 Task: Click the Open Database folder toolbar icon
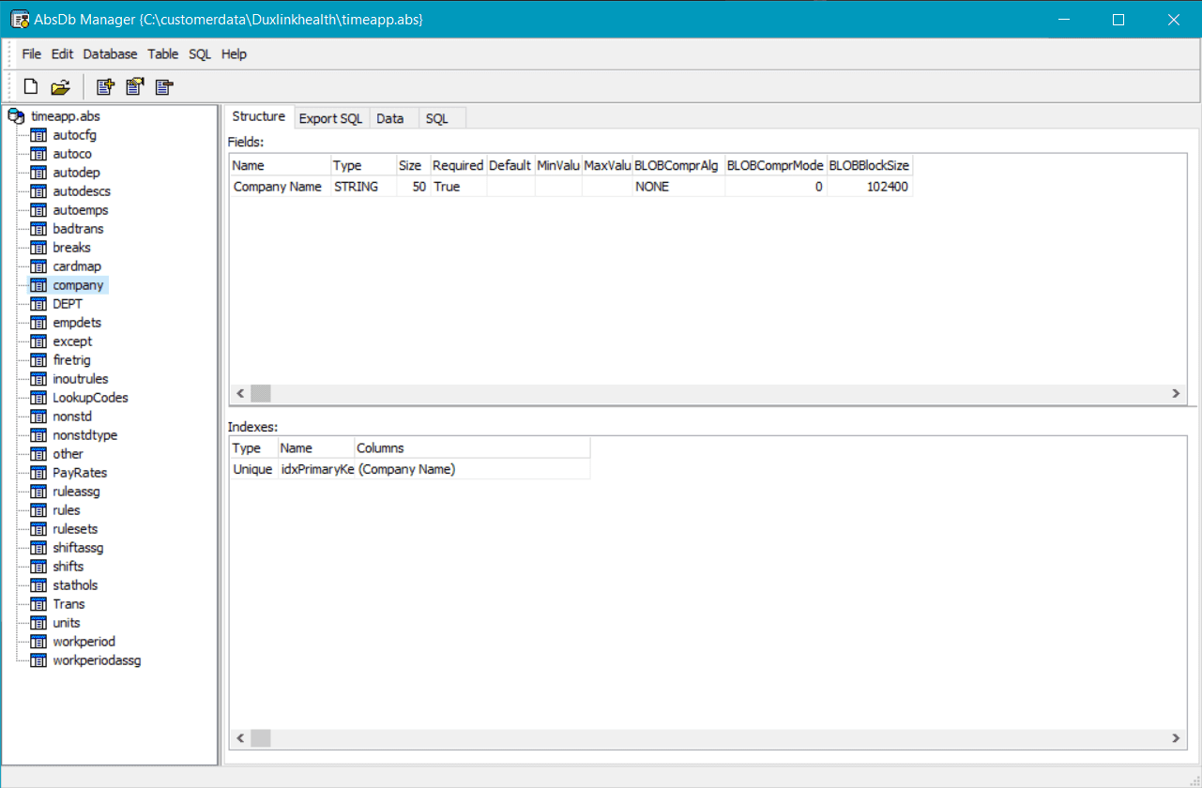click(61, 87)
